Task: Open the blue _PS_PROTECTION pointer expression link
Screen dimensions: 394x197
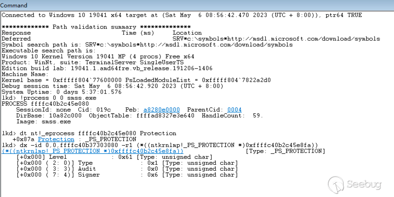Action: coord(93,151)
